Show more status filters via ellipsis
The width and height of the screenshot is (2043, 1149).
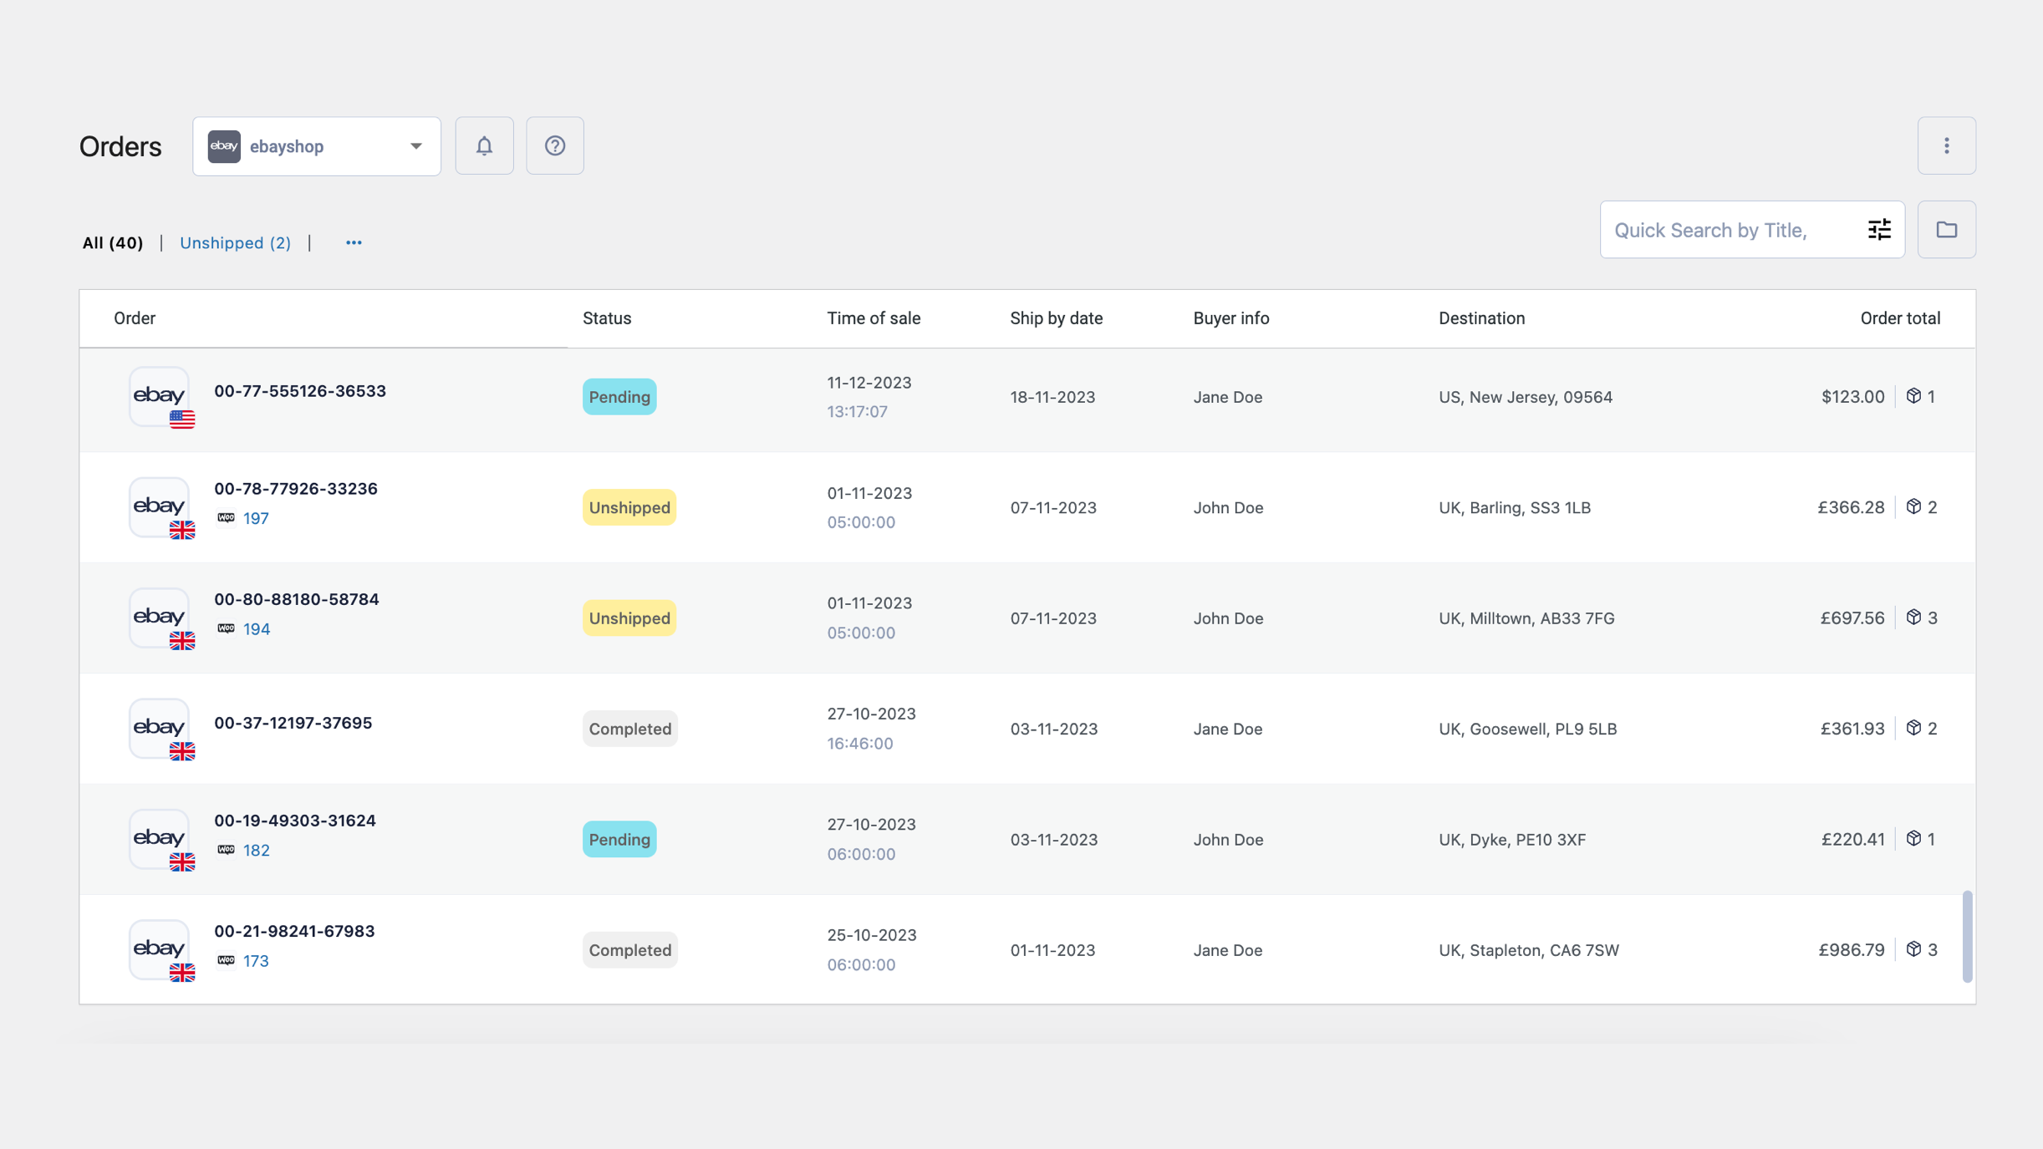pos(354,243)
